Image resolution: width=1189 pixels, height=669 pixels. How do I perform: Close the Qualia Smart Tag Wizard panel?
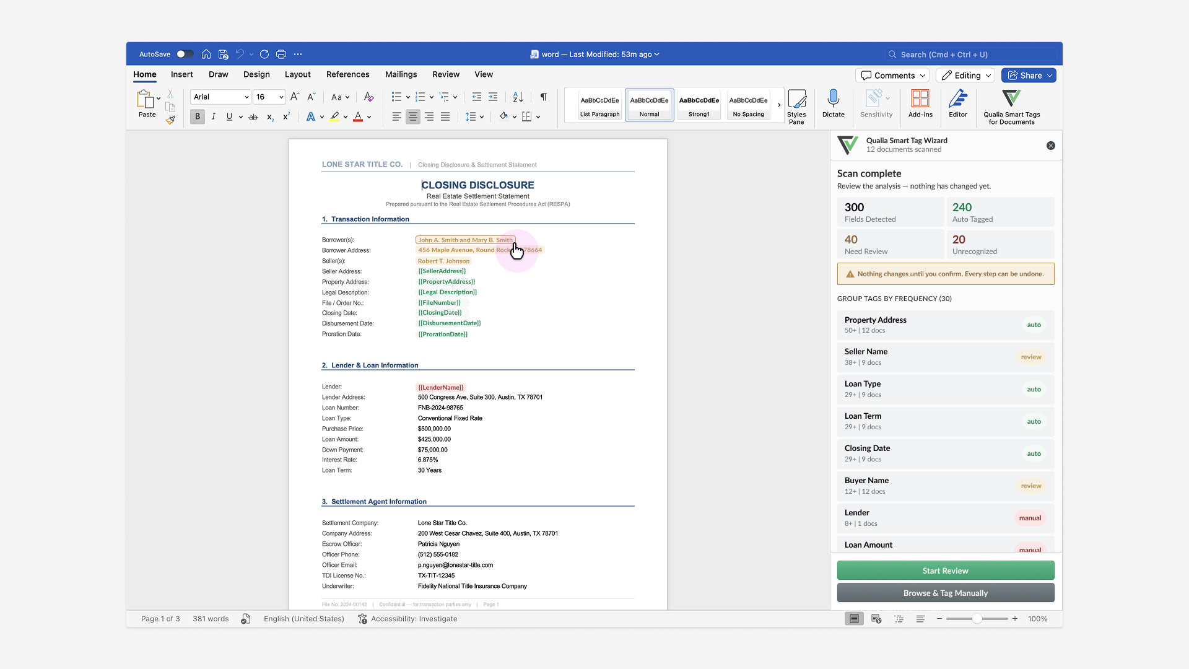pyautogui.click(x=1051, y=146)
